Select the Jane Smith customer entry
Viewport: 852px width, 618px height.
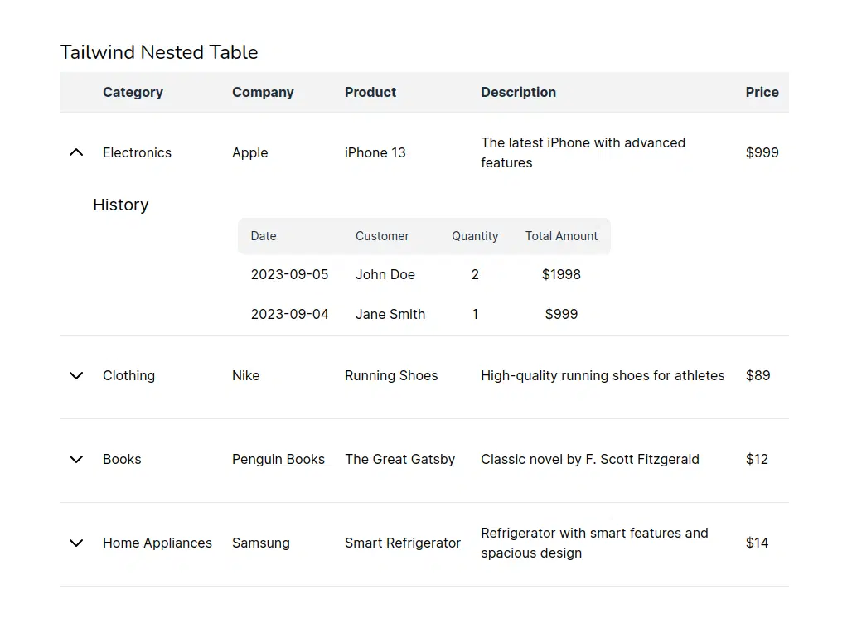coord(390,314)
